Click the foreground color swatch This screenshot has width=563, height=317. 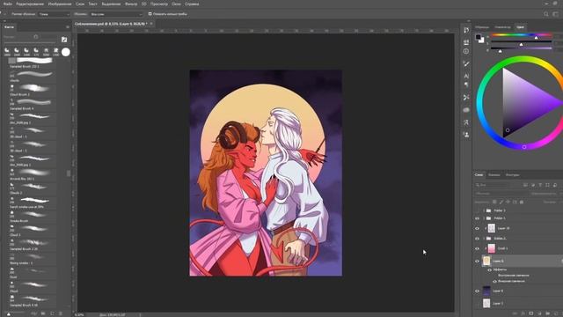pos(478,37)
